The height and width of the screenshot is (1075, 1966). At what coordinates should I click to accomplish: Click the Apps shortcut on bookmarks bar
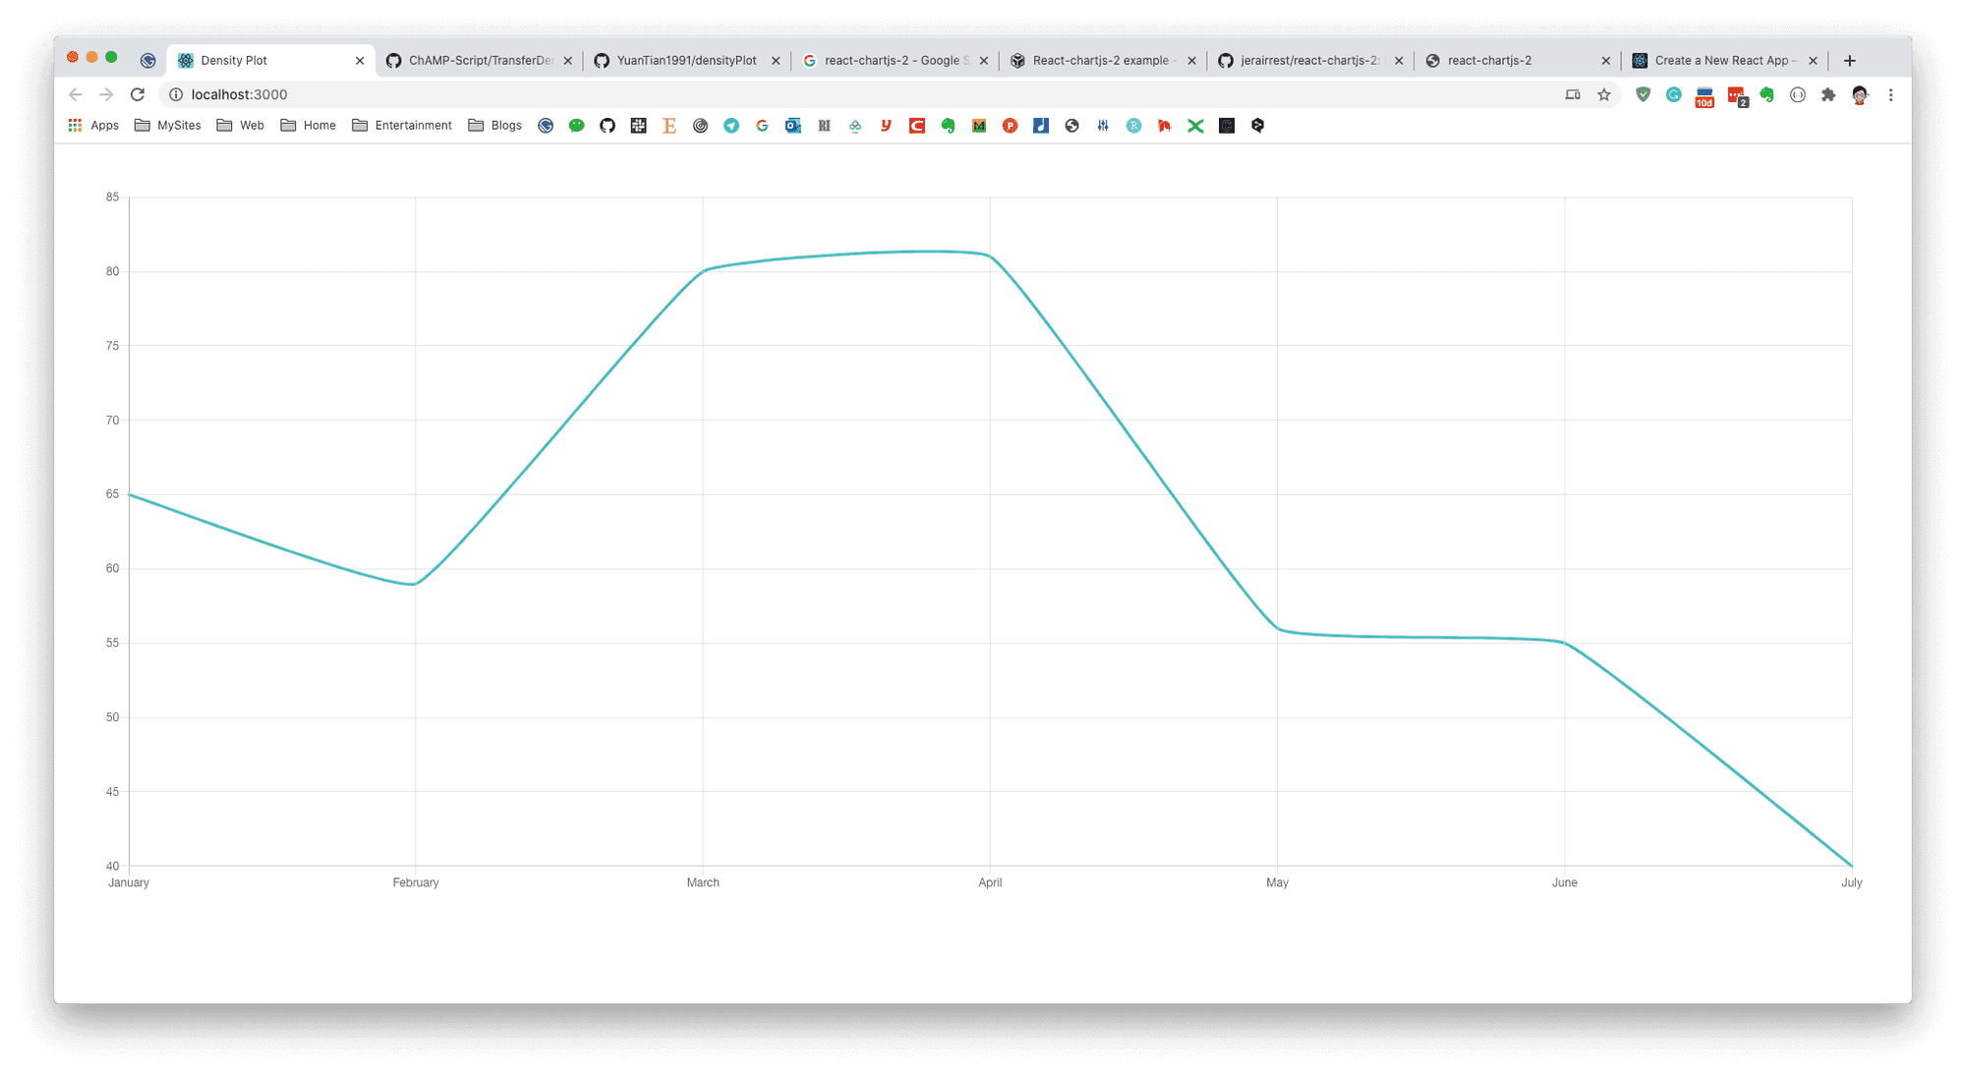[93, 125]
